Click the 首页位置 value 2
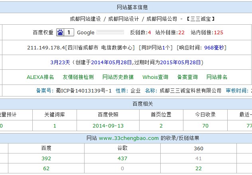Image resolution: width=252 pixels, height=175 pixels. click(x=161, y=126)
